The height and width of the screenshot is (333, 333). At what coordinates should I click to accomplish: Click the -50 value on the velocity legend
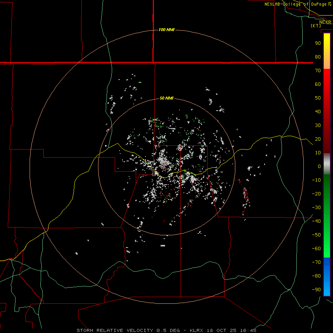click(316, 235)
